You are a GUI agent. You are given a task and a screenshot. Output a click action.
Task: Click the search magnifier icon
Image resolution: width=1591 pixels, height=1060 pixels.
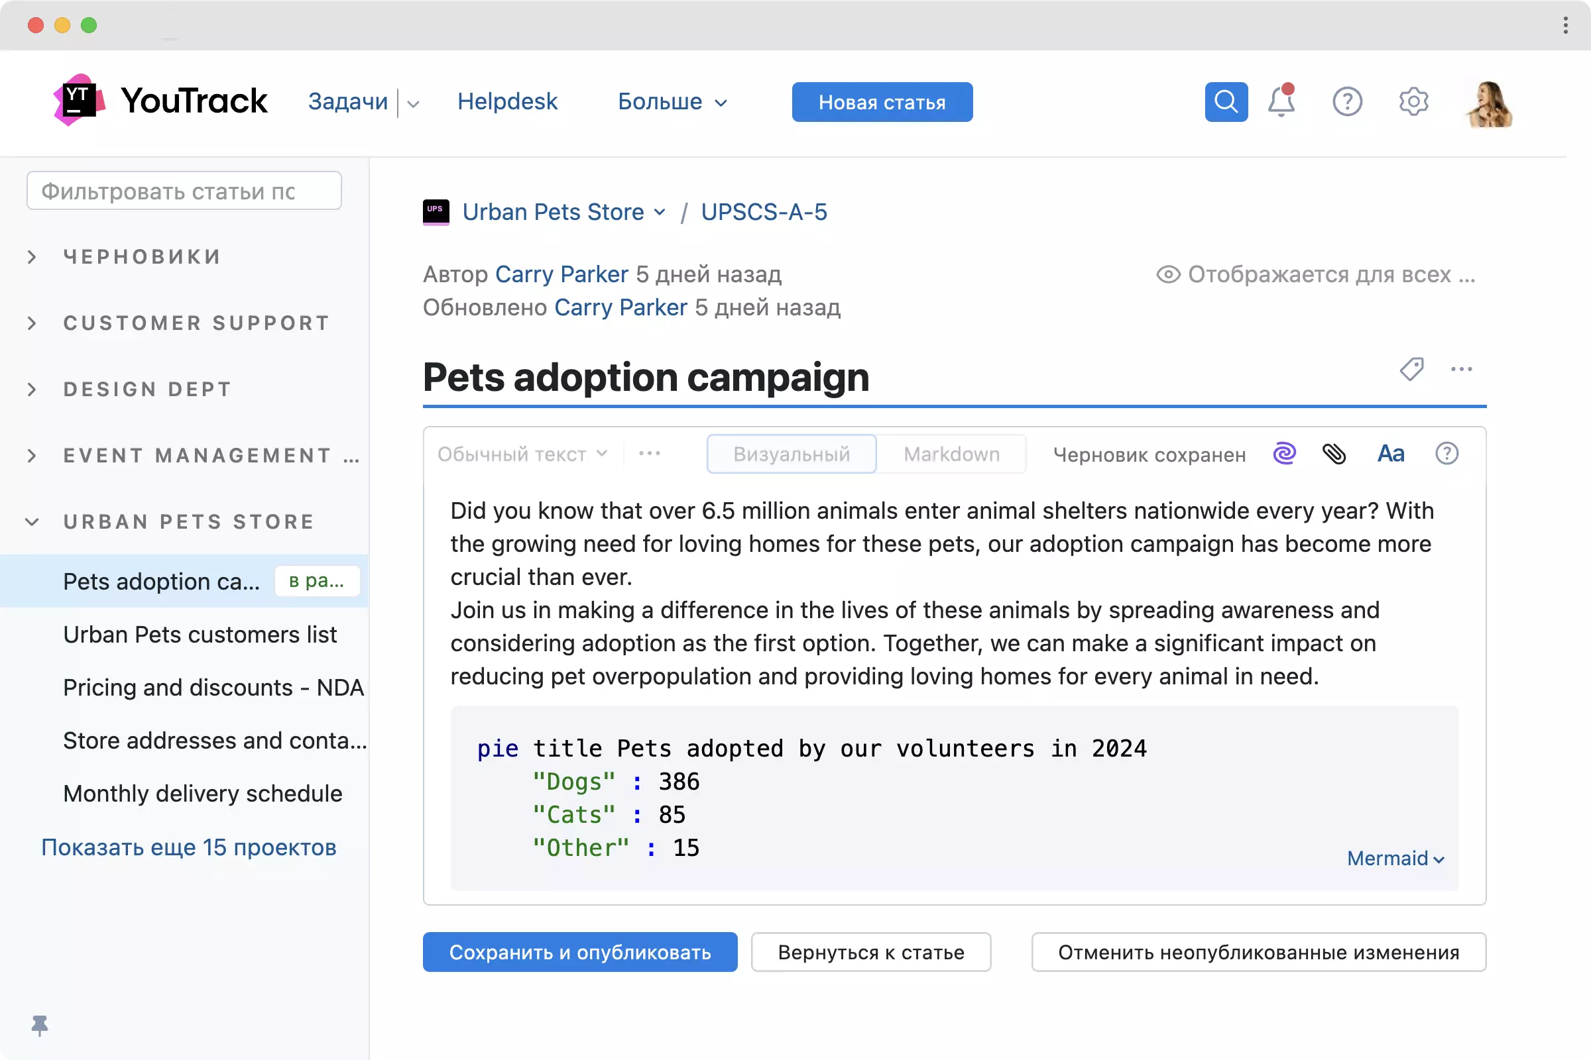click(1226, 102)
